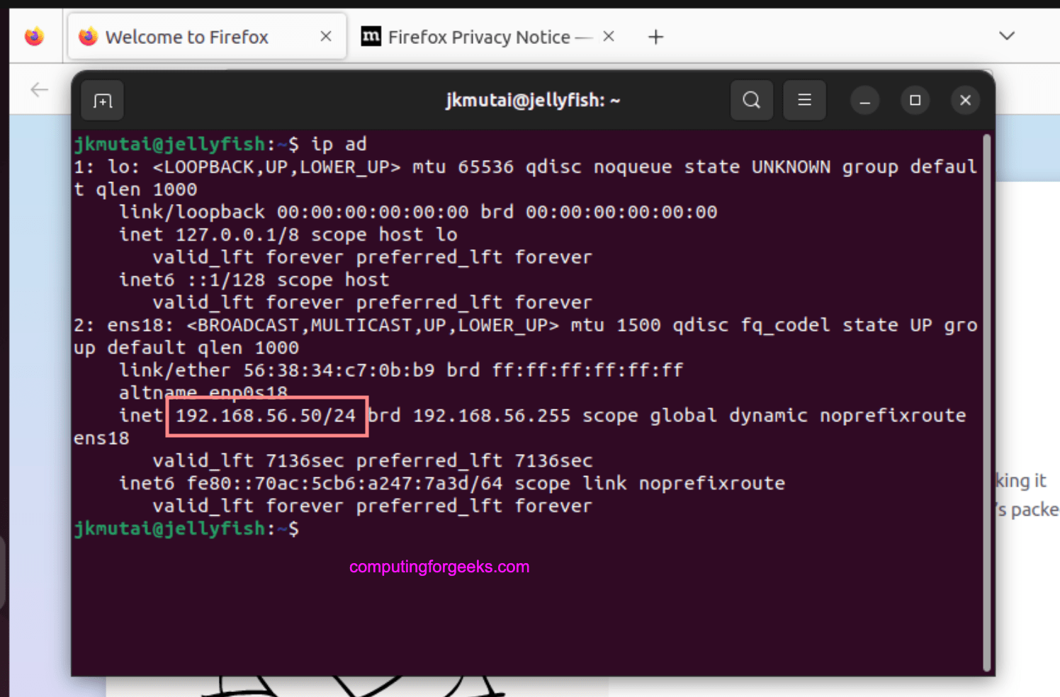Click the Firefox home logo icon

[34, 36]
